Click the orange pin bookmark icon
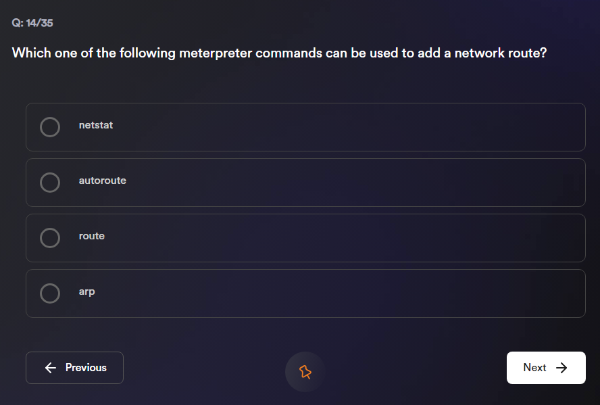Screen dimensions: 600x405 tap(305, 371)
